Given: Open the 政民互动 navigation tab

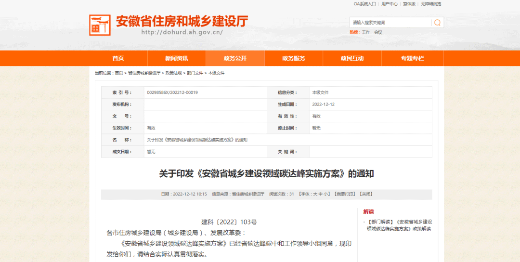Looking at the screenshot, I should pos(352,58).
